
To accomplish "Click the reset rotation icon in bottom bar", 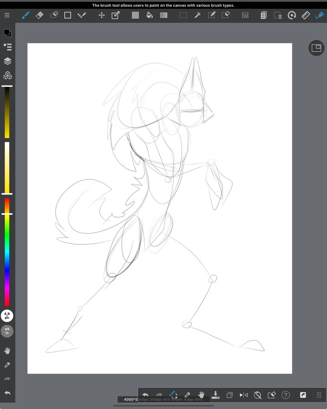I will point(257,395).
